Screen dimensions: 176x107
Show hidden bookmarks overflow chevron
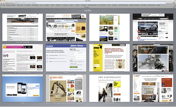tap(175, 5)
